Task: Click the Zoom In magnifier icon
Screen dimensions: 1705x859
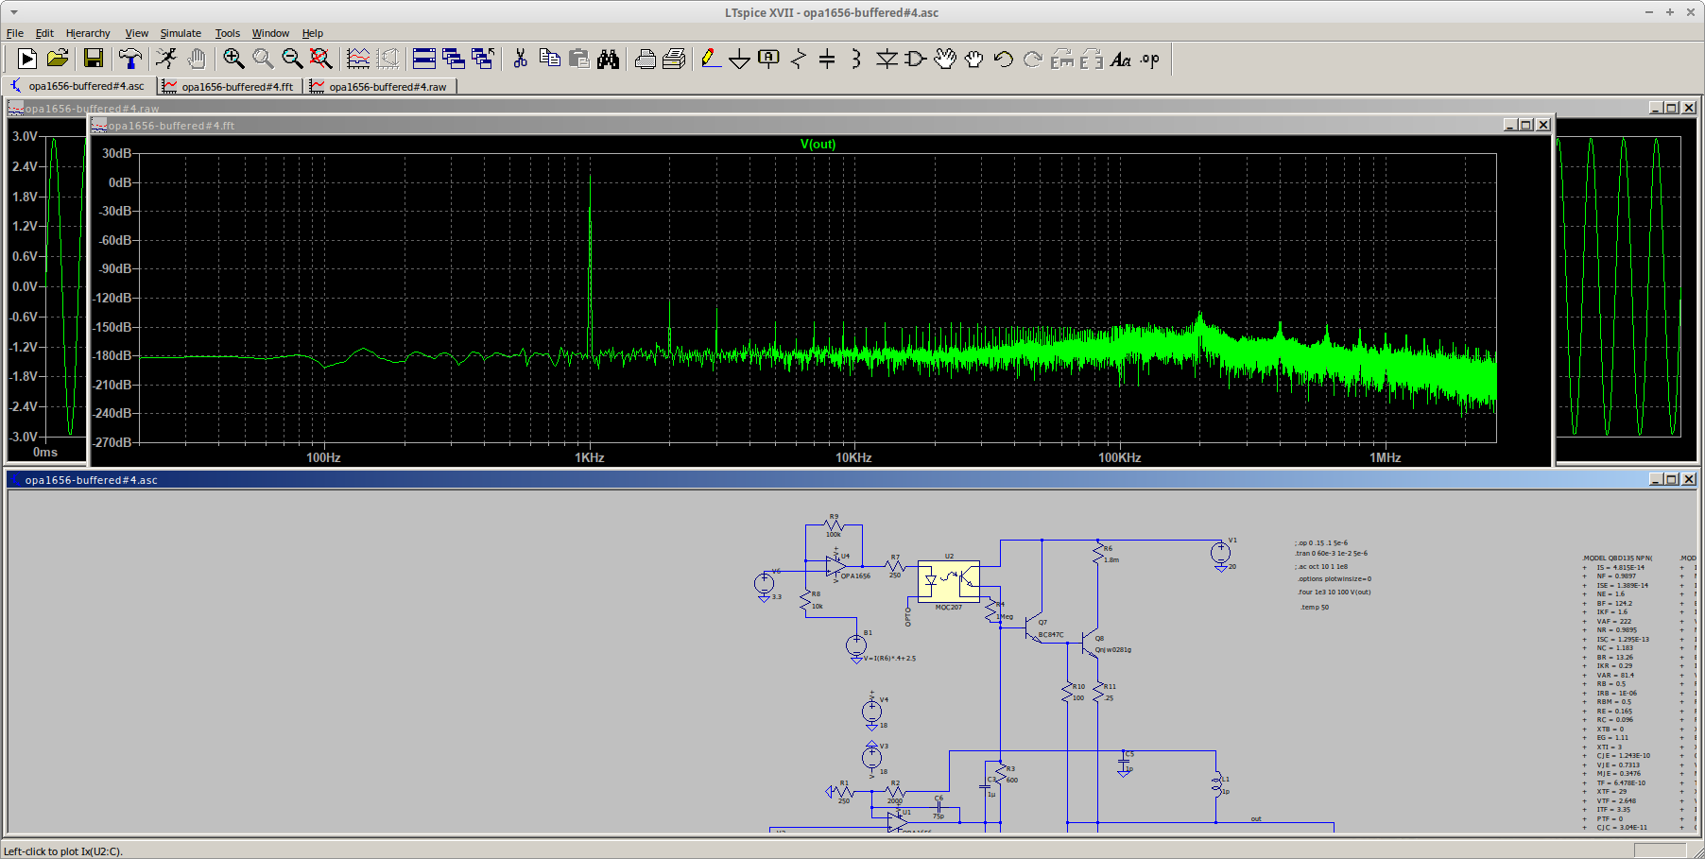Action: coord(233,59)
